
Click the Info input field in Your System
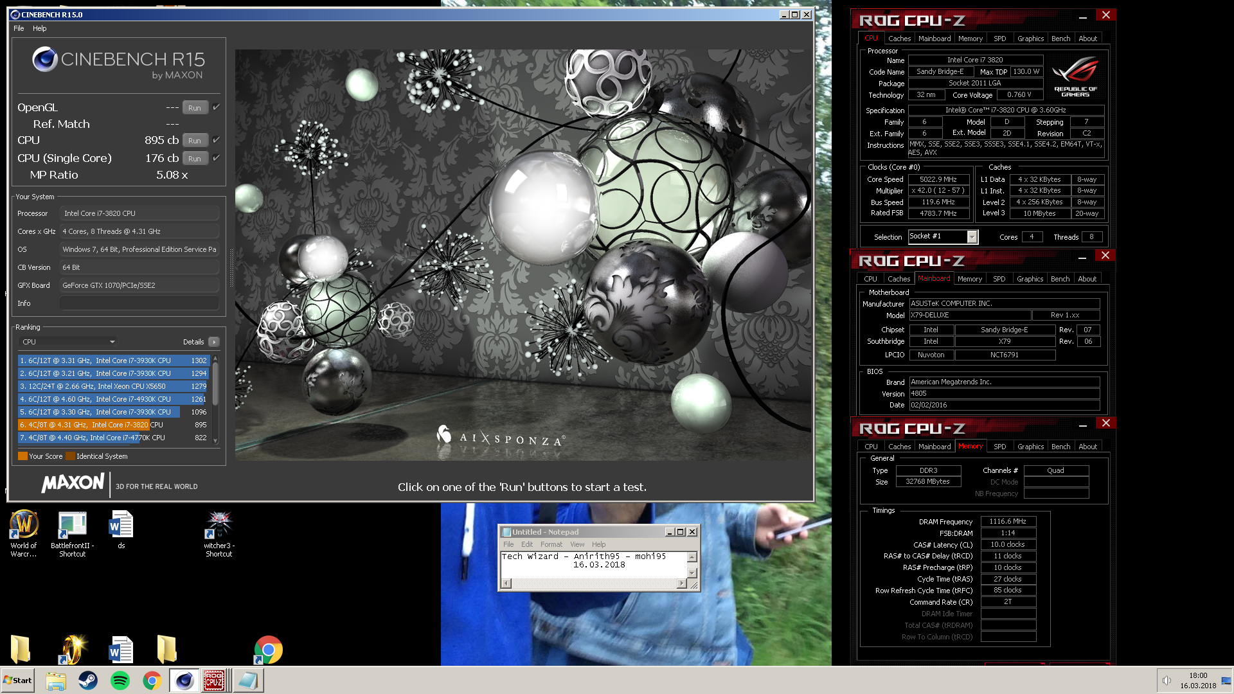point(139,303)
